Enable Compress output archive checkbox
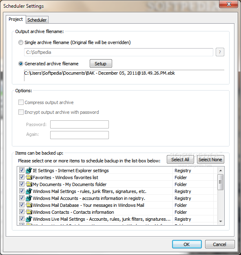The width and height of the screenshot is (241, 255). (21, 102)
